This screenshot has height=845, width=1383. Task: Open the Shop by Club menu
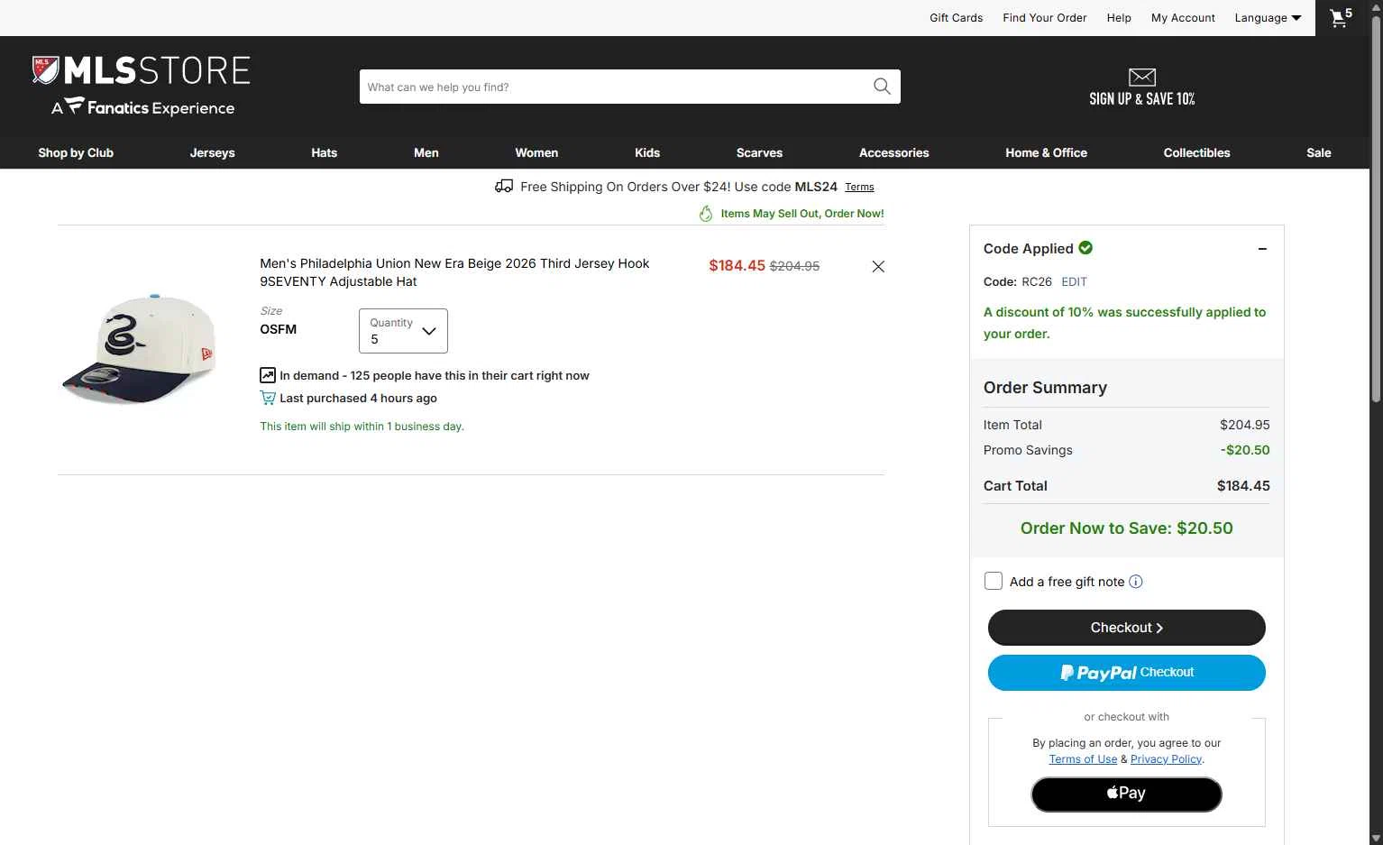click(x=76, y=152)
